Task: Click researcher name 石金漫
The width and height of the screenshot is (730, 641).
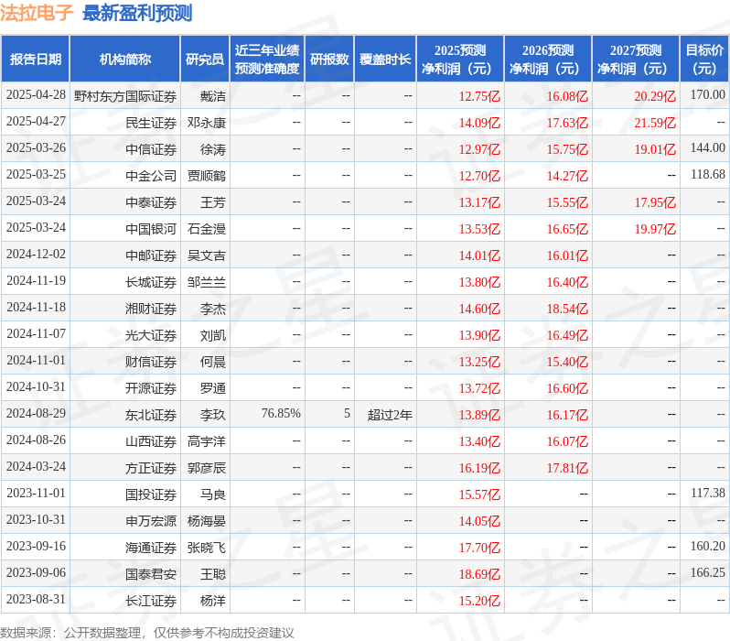Action: tap(206, 229)
